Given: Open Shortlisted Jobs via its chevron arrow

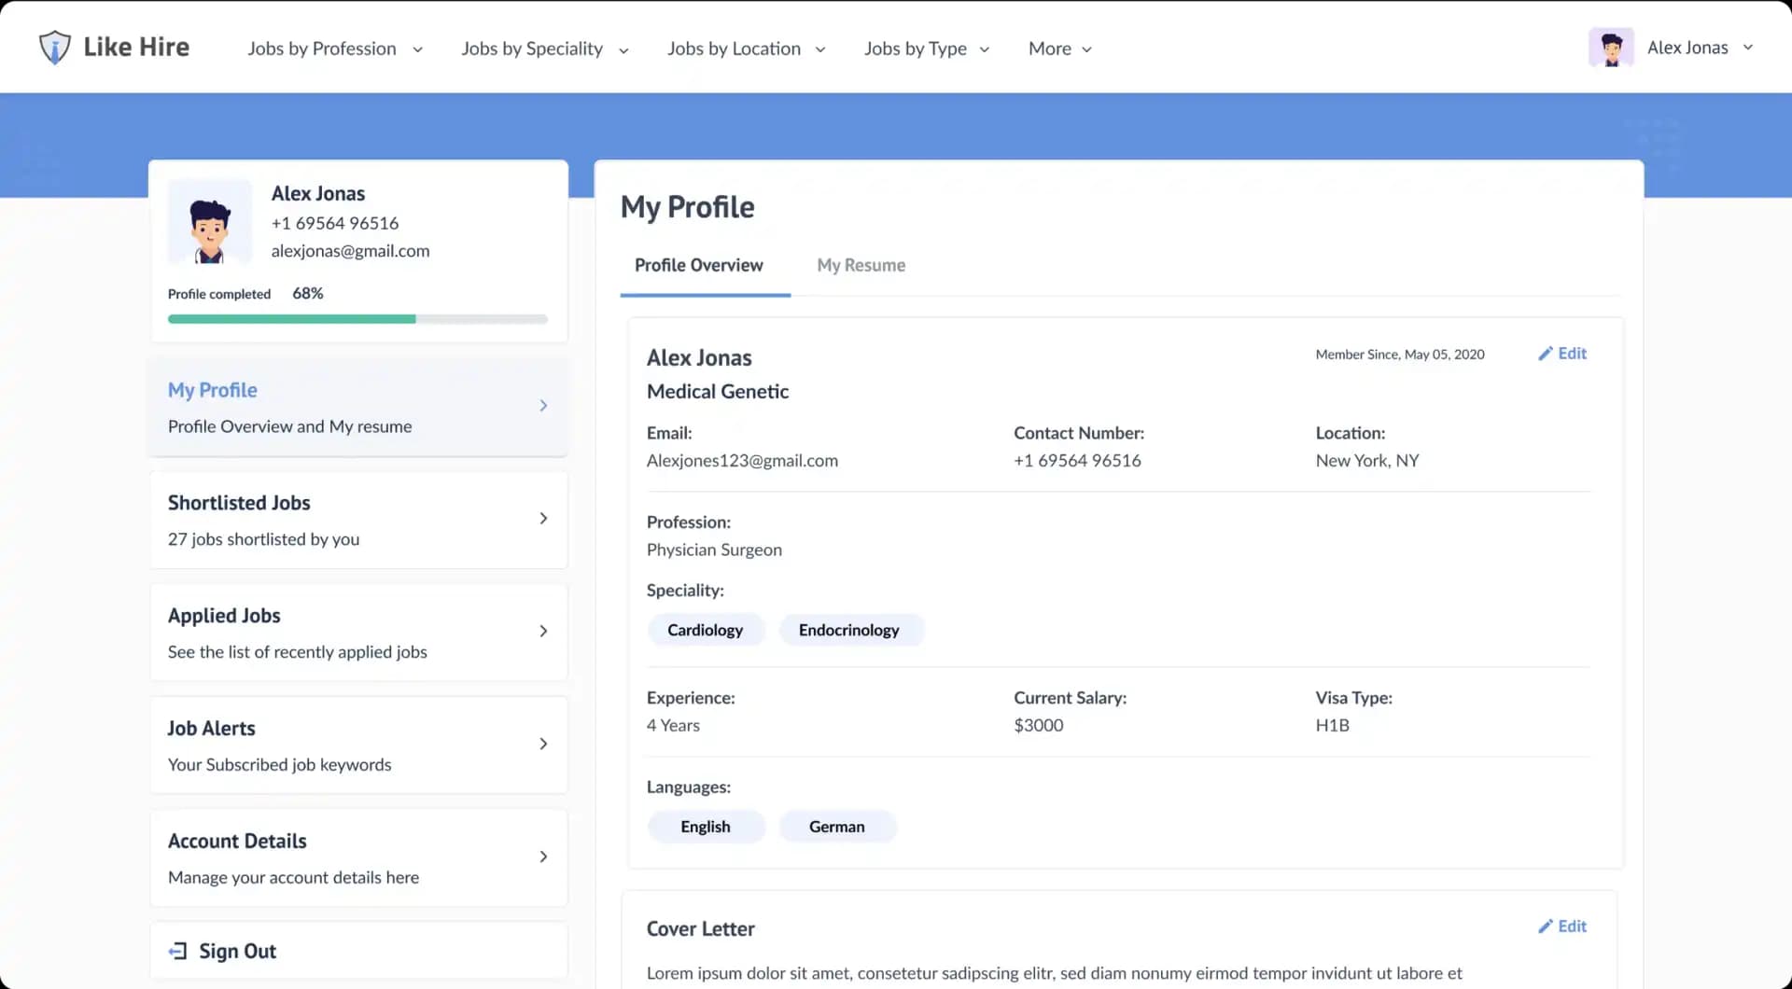Looking at the screenshot, I should click(543, 519).
